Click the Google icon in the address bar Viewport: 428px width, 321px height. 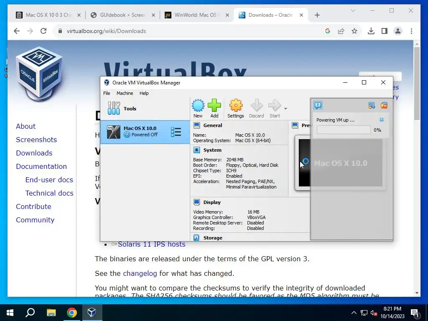point(328,31)
